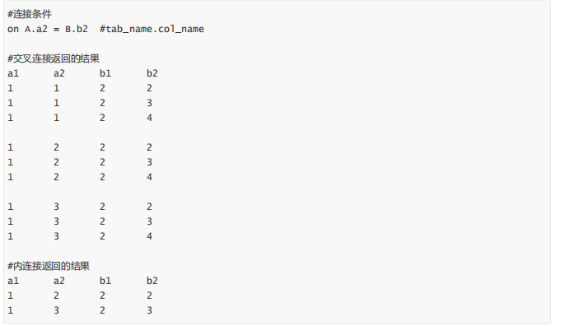Click a2 value 3 in seventh cross join row
The image size is (588, 326).
(56, 207)
